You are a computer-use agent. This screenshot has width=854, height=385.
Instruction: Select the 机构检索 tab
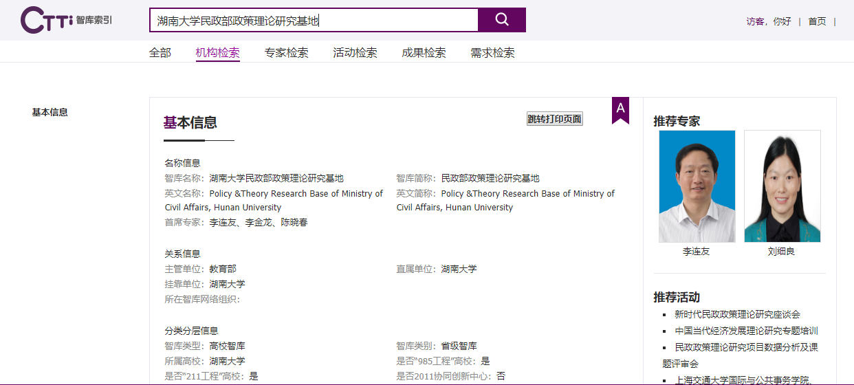[x=218, y=53]
